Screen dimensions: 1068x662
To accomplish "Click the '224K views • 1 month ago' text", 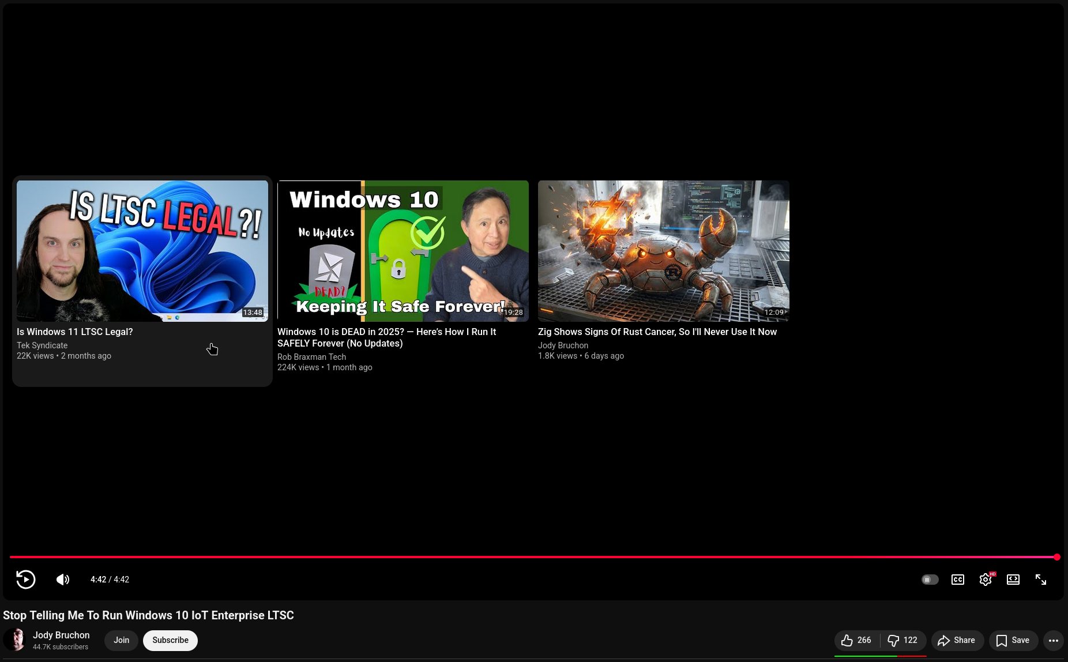I will click(x=325, y=367).
